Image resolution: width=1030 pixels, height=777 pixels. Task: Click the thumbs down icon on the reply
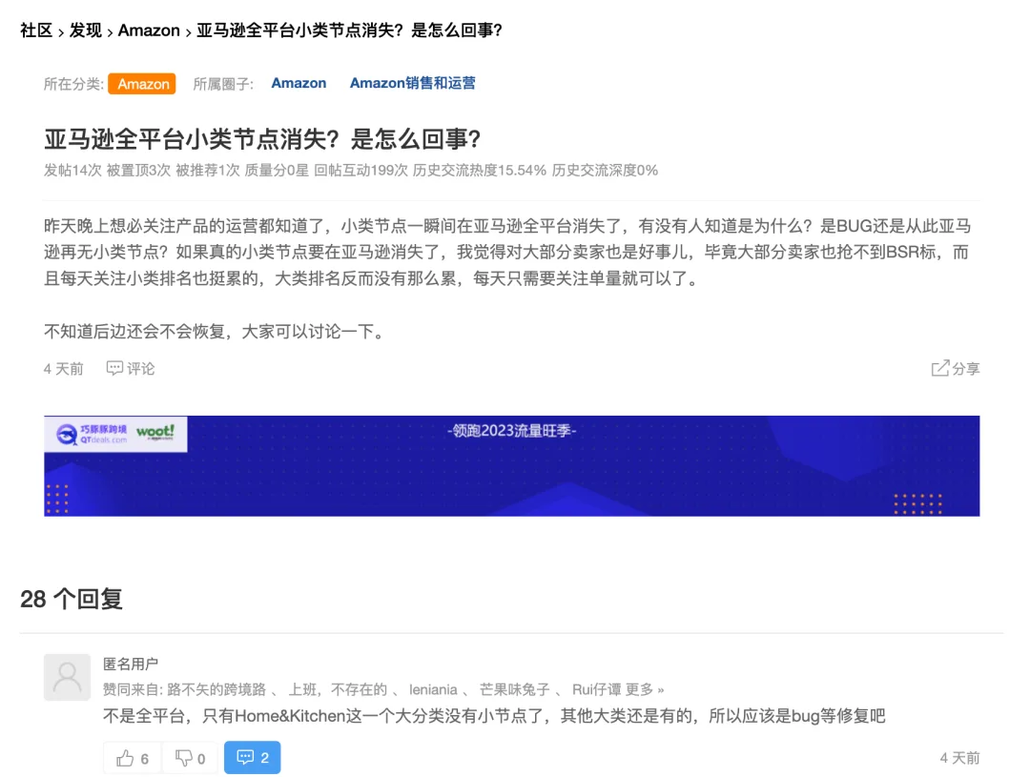(x=189, y=758)
